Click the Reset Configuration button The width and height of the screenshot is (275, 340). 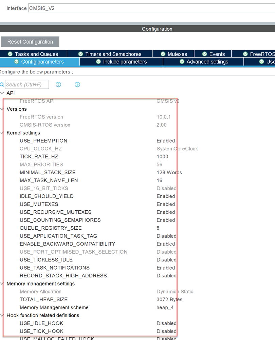[x=30, y=42]
